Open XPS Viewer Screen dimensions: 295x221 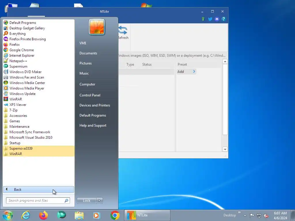pos(39,105)
